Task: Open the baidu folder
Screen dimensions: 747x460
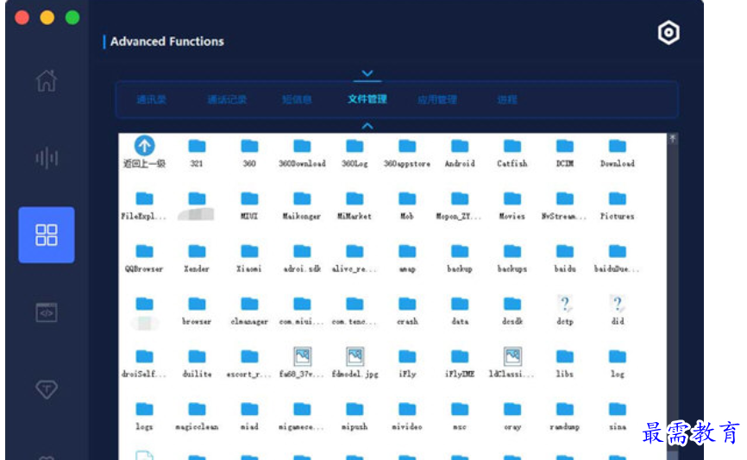Action: pyautogui.click(x=564, y=251)
